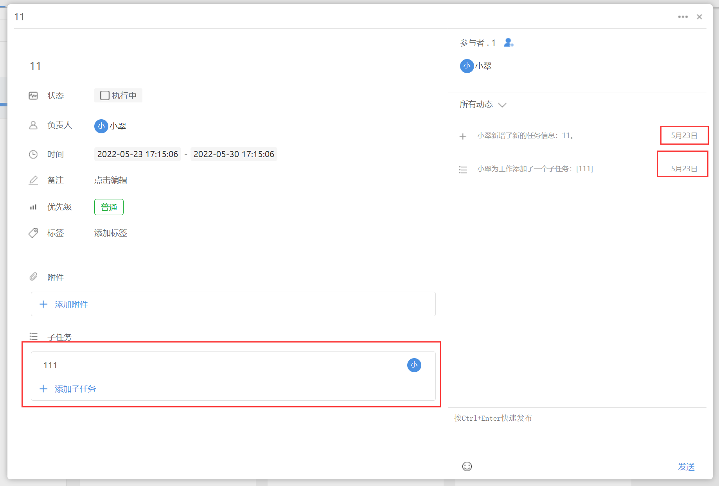The image size is (719, 486).
Task: Edit the start time 2022-05-23 17:15:06
Action: pyautogui.click(x=138, y=154)
